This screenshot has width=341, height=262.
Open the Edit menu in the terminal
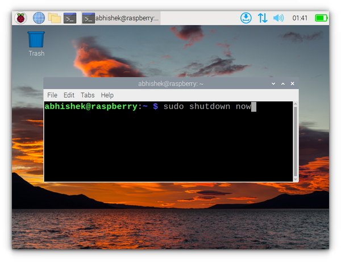pos(69,95)
